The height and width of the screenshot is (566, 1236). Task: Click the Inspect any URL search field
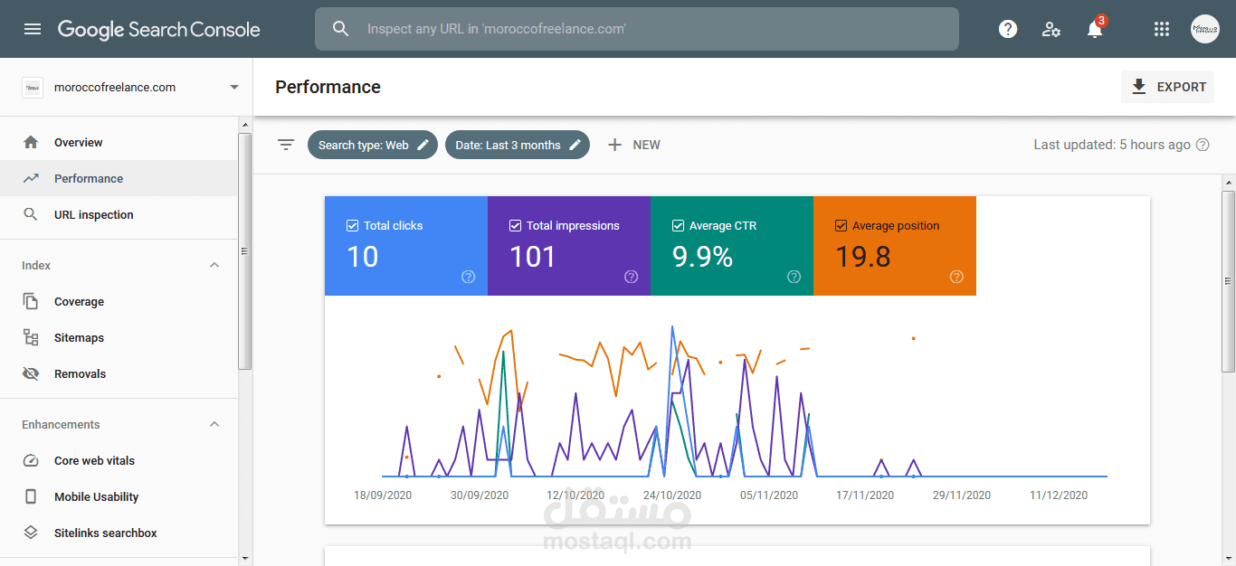tap(637, 29)
